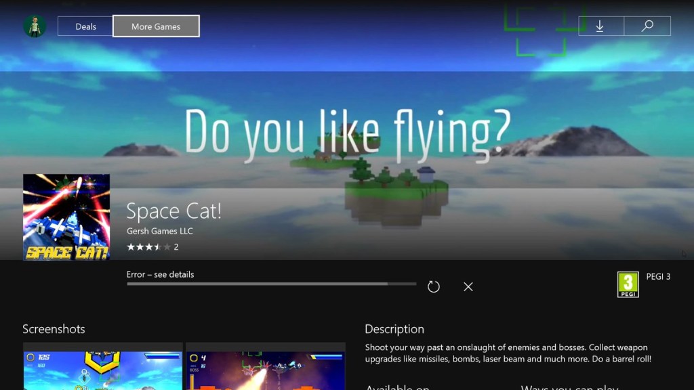Open the Deals tab
The height and width of the screenshot is (390, 694).
85,26
